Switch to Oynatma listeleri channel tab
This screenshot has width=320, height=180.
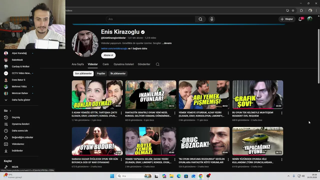pos(124,64)
